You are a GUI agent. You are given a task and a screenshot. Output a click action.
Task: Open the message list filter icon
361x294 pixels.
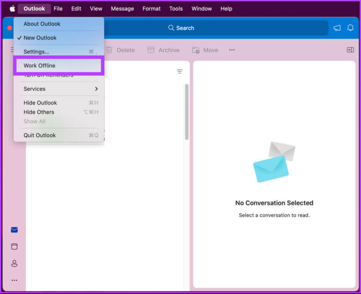(x=180, y=72)
